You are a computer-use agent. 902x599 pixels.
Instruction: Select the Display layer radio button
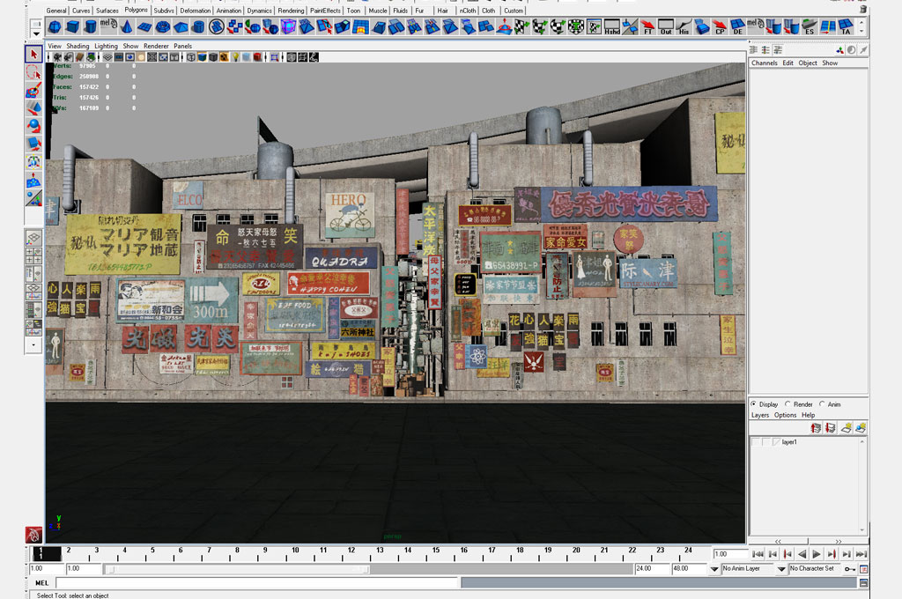754,404
